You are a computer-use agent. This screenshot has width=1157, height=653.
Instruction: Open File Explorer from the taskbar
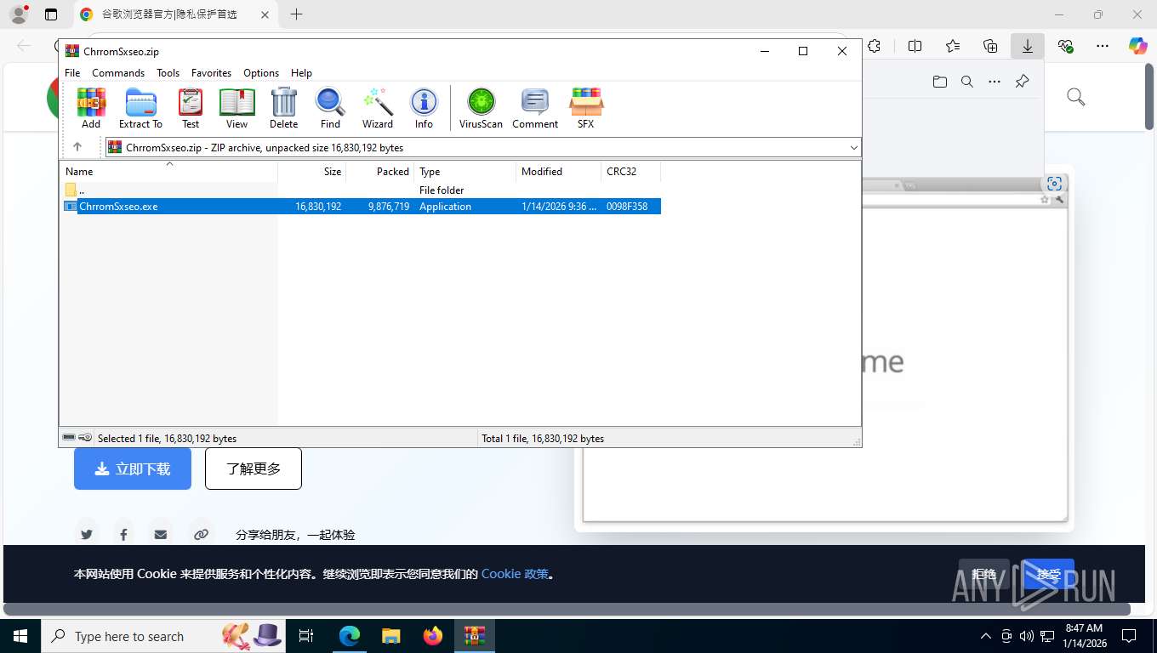(x=390, y=636)
